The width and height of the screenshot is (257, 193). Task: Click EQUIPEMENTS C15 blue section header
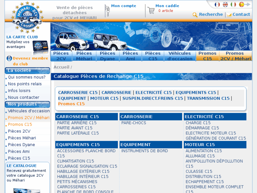(87, 145)
